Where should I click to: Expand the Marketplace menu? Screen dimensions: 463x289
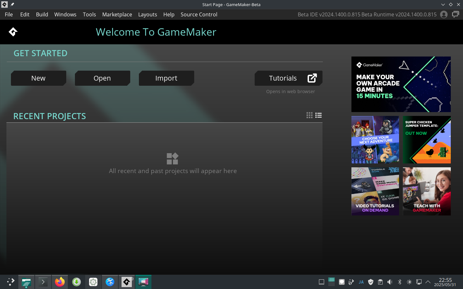coord(117,14)
